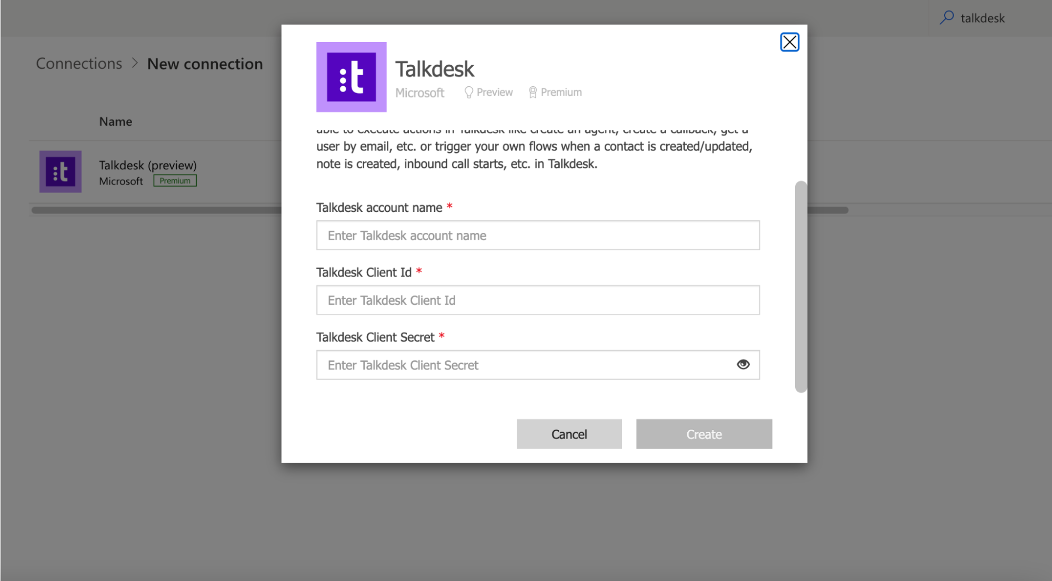Click the Talkdesk Client Id label

tap(364, 272)
